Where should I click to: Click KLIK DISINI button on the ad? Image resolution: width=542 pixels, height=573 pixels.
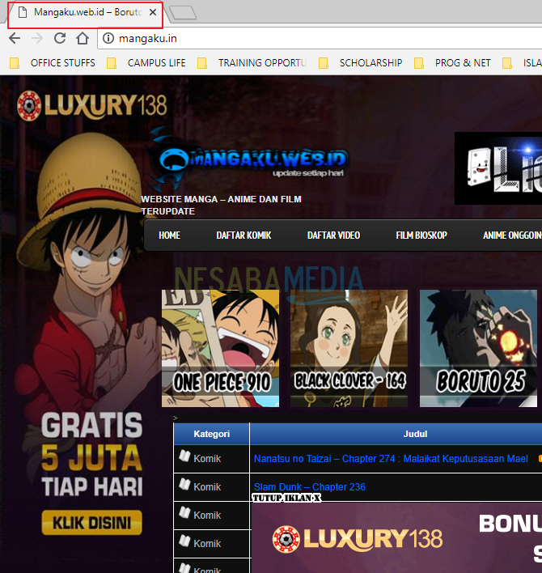click(x=91, y=524)
